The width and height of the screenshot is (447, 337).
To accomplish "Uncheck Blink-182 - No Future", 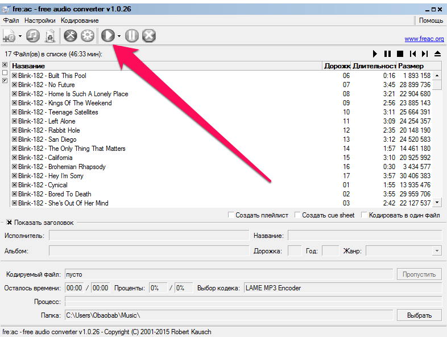I will click(x=14, y=85).
